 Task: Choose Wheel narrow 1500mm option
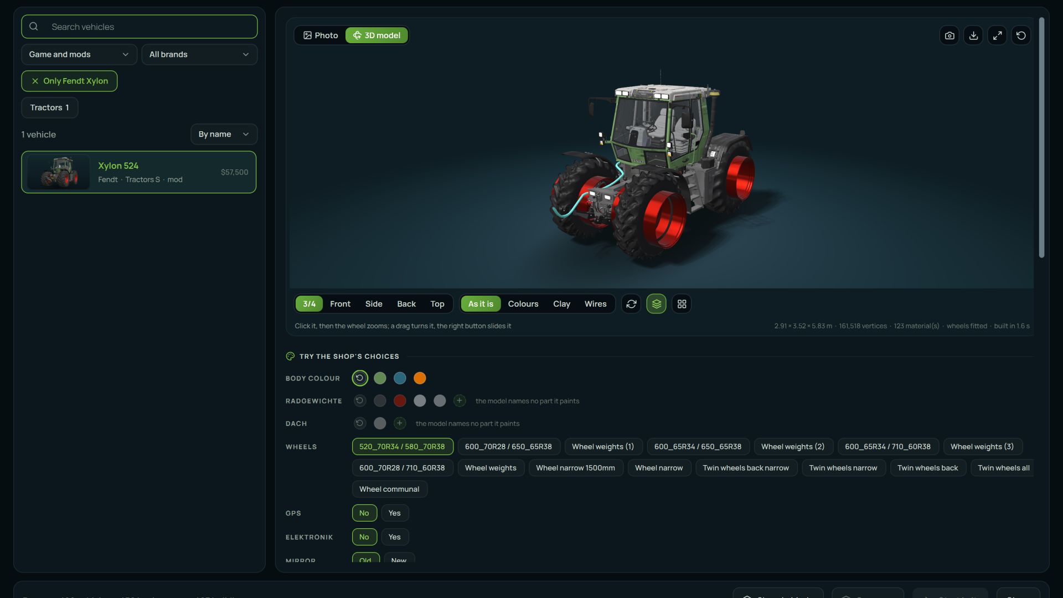pyautogui.click(x=576, y=468)
